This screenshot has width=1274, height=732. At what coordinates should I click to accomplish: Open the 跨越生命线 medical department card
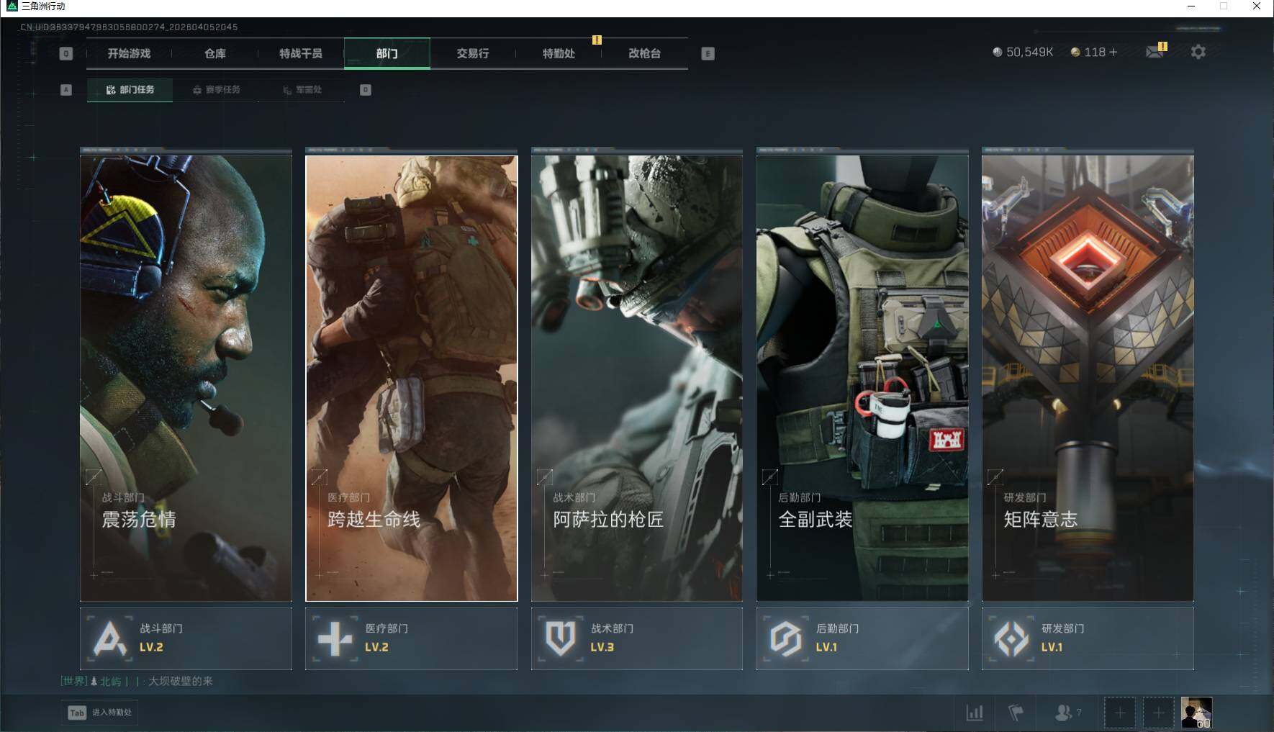coord(412,378)
